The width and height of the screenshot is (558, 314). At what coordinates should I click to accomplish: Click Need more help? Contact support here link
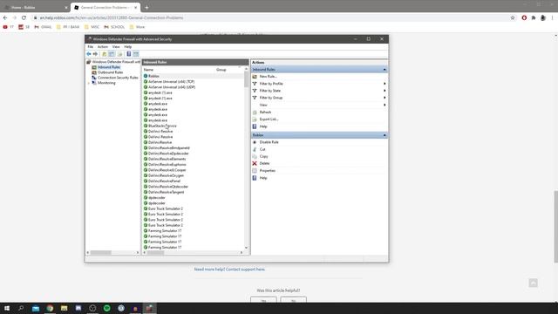(x=229, y=270)
